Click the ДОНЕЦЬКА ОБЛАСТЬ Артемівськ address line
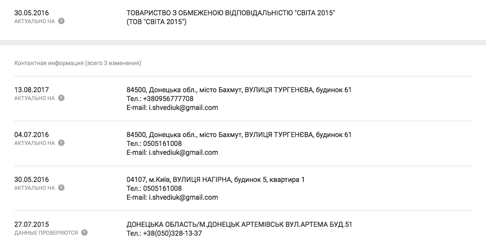 point(239,224)
